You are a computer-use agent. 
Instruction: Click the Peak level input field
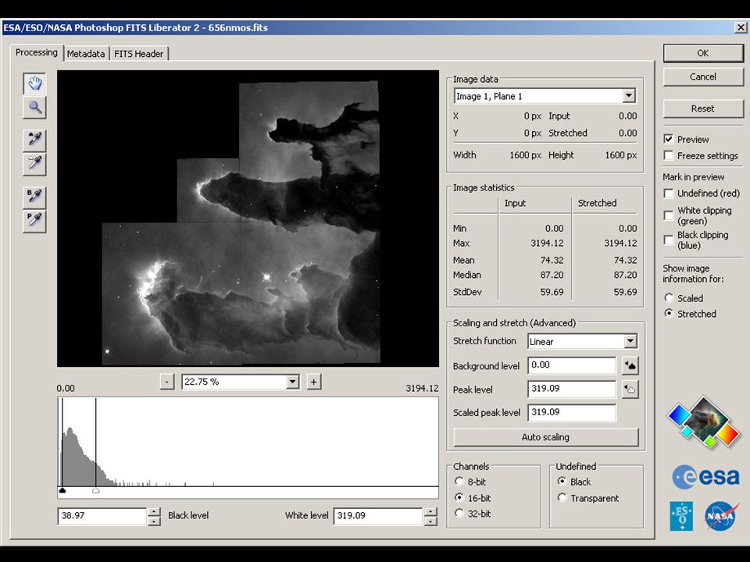tap(572, 389)
